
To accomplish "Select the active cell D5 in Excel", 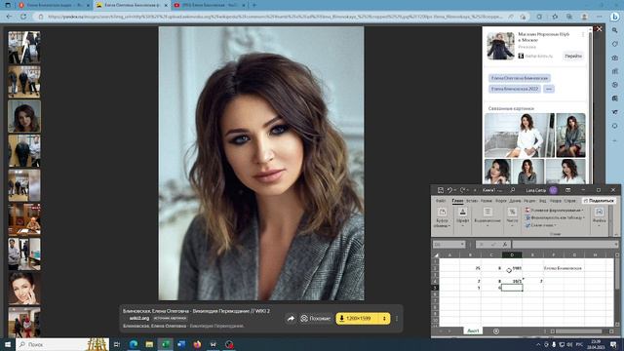I will [x=512, y=288].
